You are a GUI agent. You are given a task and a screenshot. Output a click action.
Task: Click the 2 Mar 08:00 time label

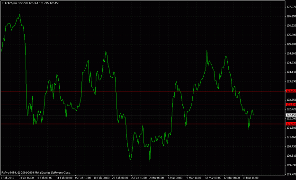click(x=157, y=178)
